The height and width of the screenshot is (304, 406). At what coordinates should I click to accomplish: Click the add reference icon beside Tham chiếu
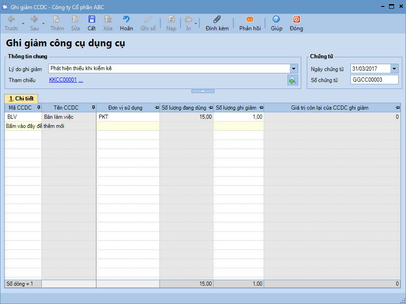[x=292, y=80]
